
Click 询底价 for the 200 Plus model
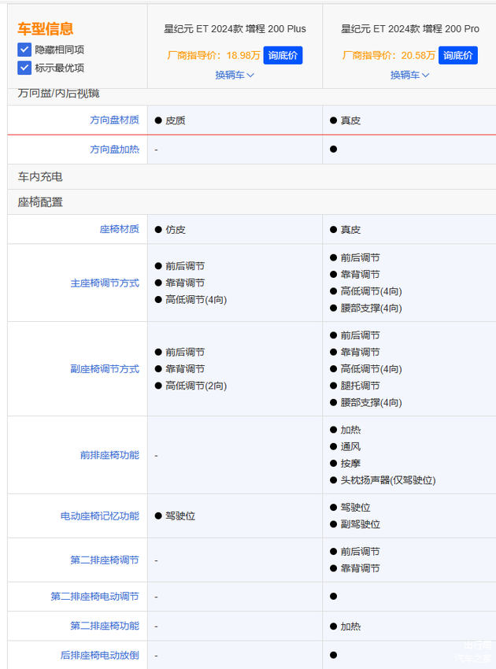(x=283, y=56)
